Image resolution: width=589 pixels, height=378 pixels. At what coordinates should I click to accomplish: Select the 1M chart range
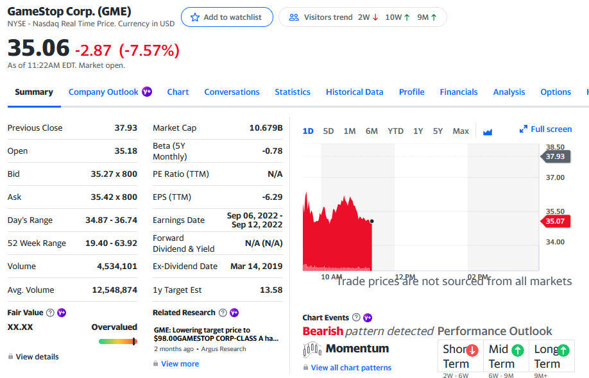(349, 131)
